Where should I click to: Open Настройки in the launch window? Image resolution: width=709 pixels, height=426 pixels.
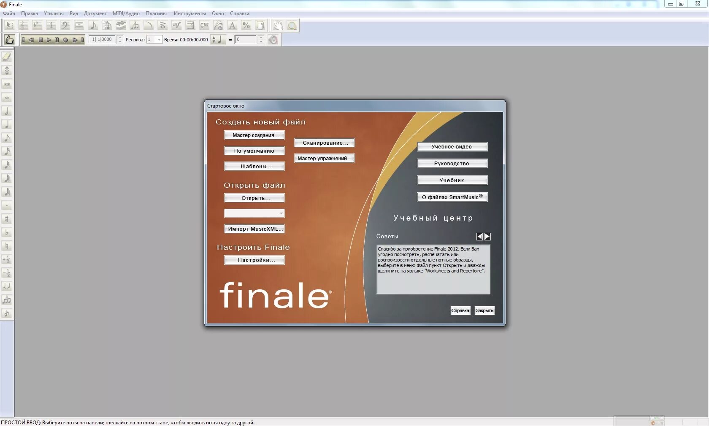254,260
